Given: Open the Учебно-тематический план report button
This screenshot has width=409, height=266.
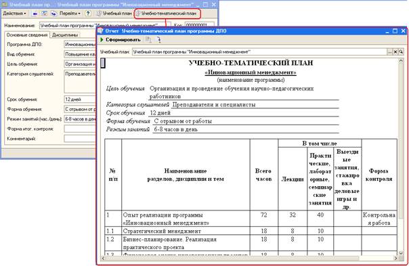Looking at the screenshot, I should point(167,14).
